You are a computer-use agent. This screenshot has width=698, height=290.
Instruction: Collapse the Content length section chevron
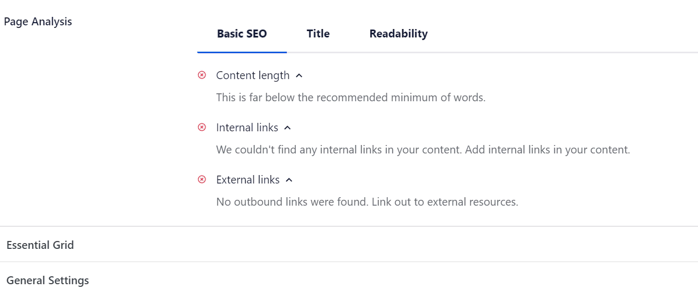299,76
